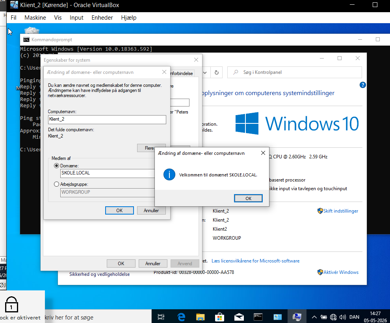Click Annuller in the computer name change dialog
This screenshot has width=390, height=323.
pyautogui.click(x=151, y=210)
